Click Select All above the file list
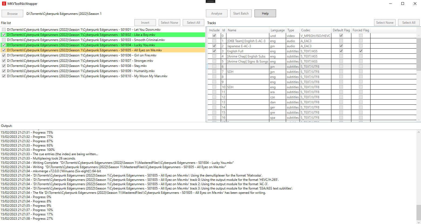This screenshot has width=421, height=224. click(x=193, y=22)
